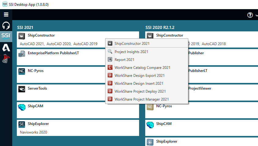Click the Report 2021 document icon

click(x=110, y=59)
